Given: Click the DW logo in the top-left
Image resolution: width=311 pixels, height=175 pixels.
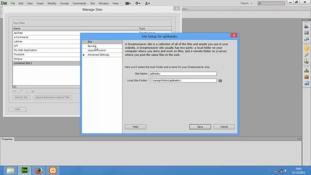Looking at the screenshot, I should (4, 3).
